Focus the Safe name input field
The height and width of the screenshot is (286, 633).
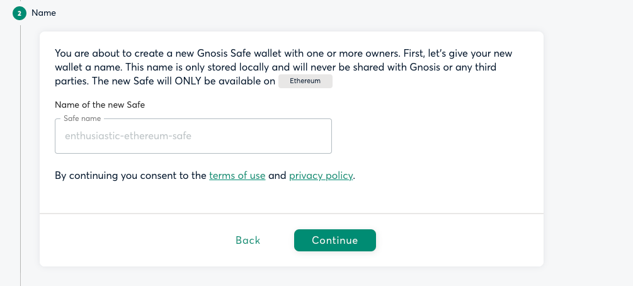pos(193,136)
